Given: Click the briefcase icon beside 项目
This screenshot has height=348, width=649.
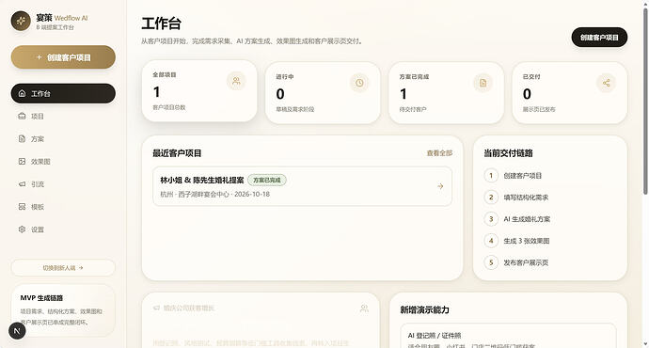Looking at the screenshot, I should coord(22,117).
